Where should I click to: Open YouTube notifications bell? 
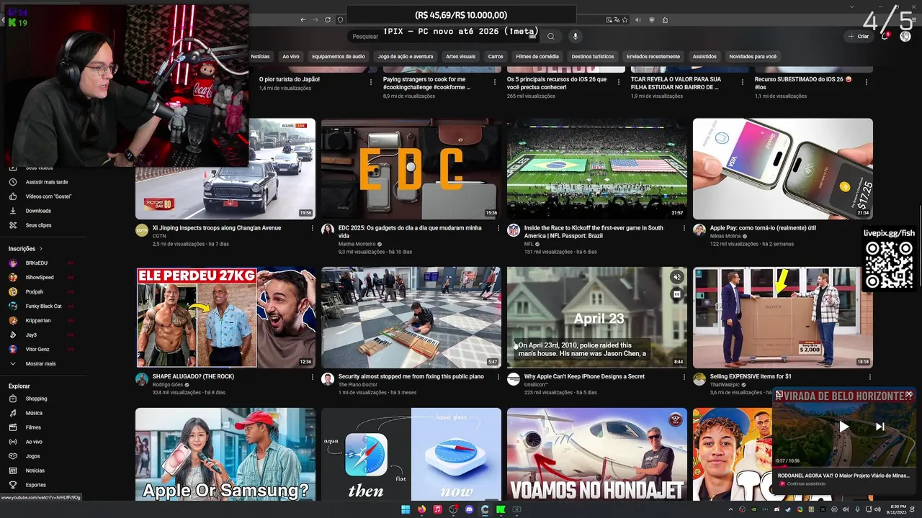point(885,36)
